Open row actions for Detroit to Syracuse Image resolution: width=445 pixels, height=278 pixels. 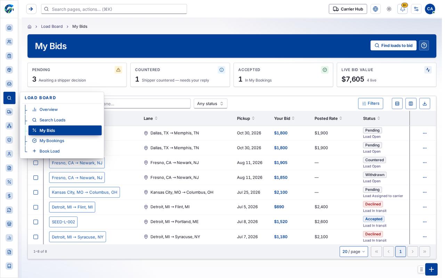point(424,237)
